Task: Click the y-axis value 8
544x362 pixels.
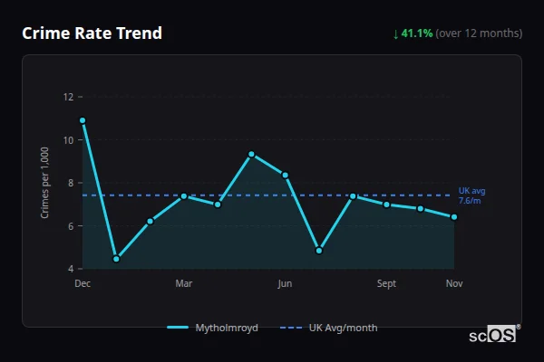Action: [71, 183]
